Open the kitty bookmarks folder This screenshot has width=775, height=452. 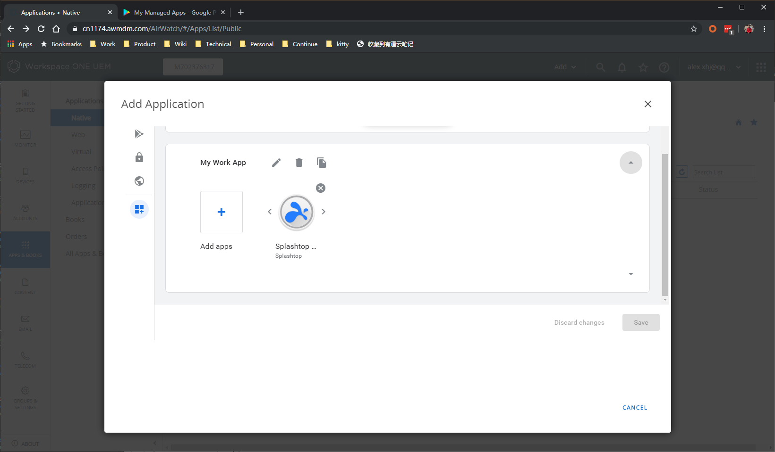click(x=337, y=44)
